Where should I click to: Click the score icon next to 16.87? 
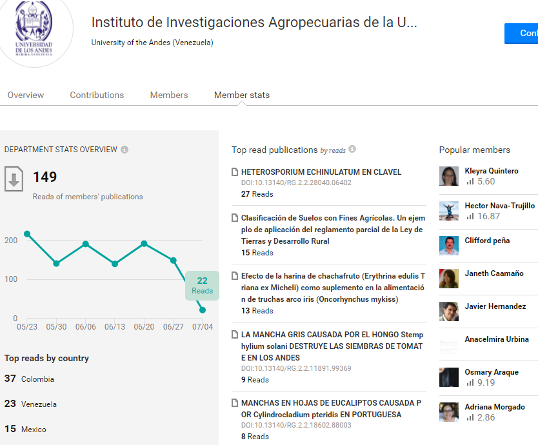point(470,216)
